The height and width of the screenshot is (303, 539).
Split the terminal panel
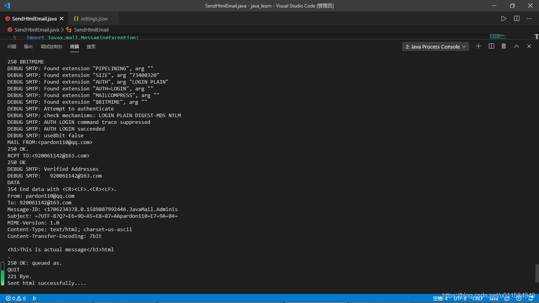pyautogui.click(x=491, y=46)
